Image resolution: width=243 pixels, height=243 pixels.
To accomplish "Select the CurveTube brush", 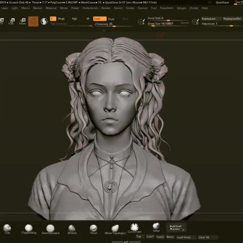I will tap(134, 228).
